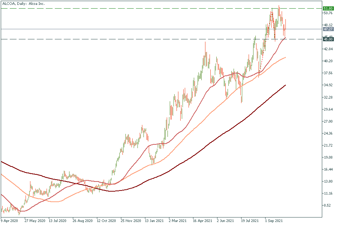Image resolution: width=338 pixels, height=225 pixels.
Task: Click the 27 May 2020 date label
Action: [x=34, y=221]
